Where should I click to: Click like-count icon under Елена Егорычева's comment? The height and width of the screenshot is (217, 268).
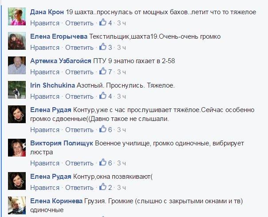coord(103,47)
